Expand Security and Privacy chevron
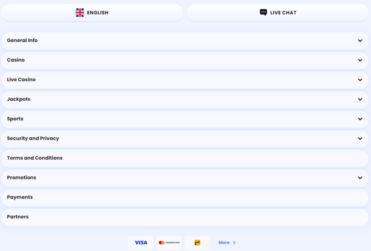 coord(360,138)
